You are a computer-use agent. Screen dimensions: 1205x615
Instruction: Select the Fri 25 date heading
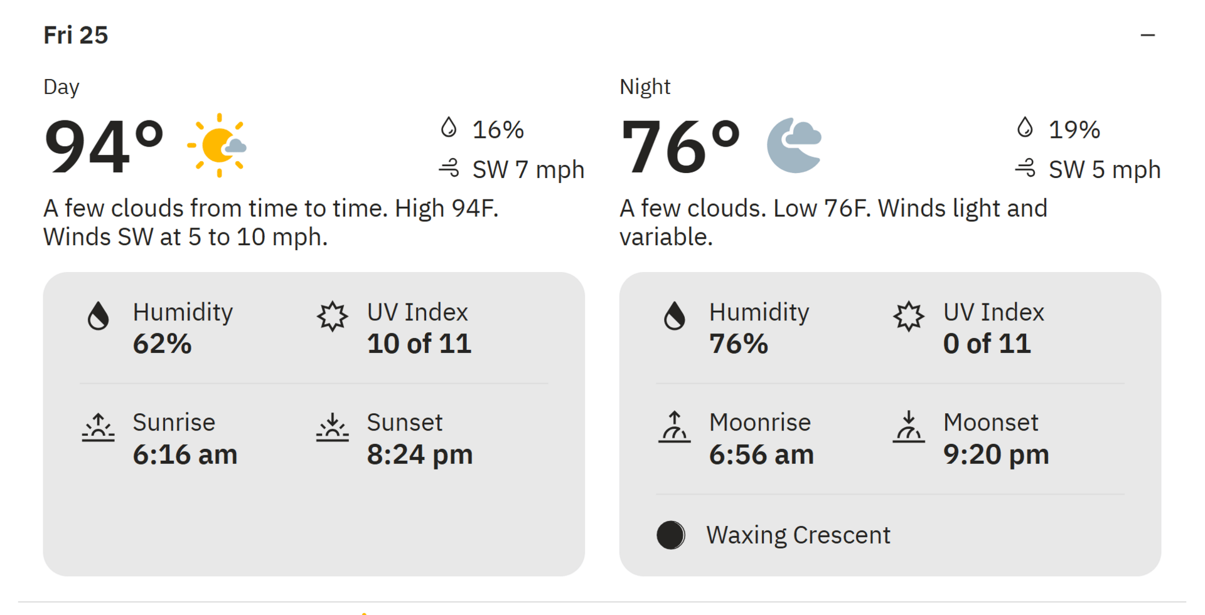click(x=76, y=35)
